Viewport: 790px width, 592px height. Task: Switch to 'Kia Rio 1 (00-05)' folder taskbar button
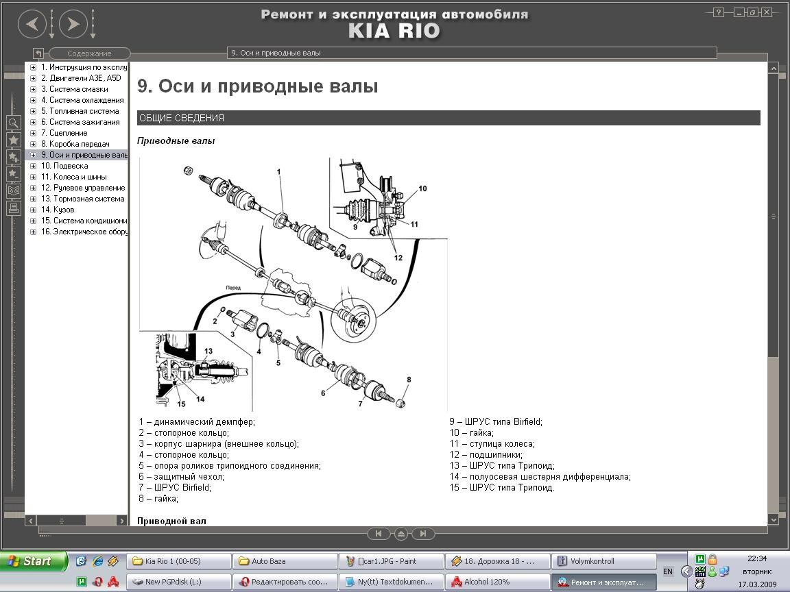click(x=179, y=560)
